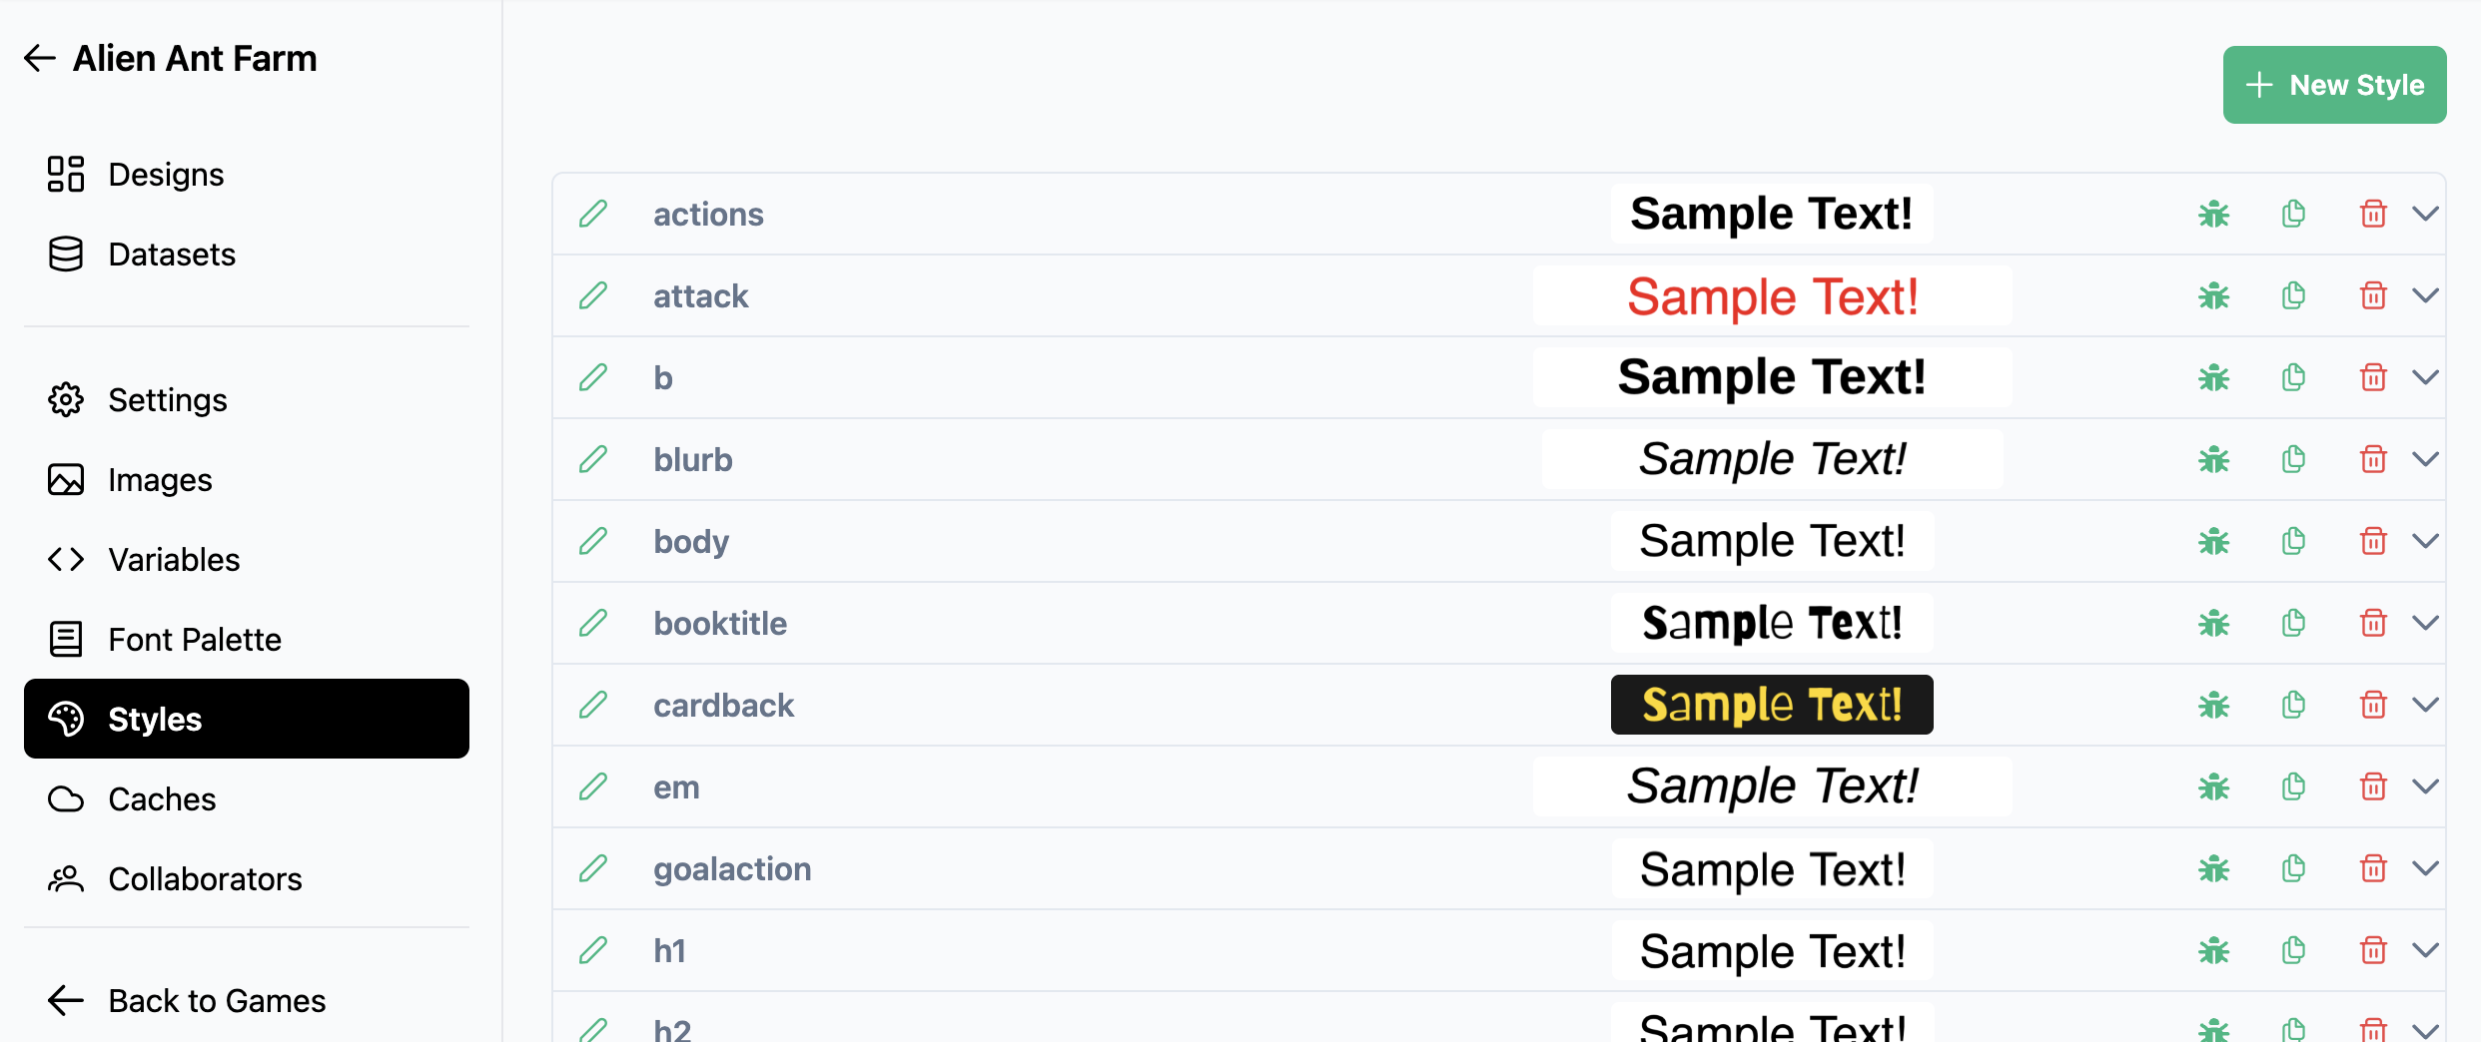Image resolution: width=2481 pixels, height=1042 pixels.
Task: Edit the cardback style with pencil icon
Action: click(x=593, y=705)
